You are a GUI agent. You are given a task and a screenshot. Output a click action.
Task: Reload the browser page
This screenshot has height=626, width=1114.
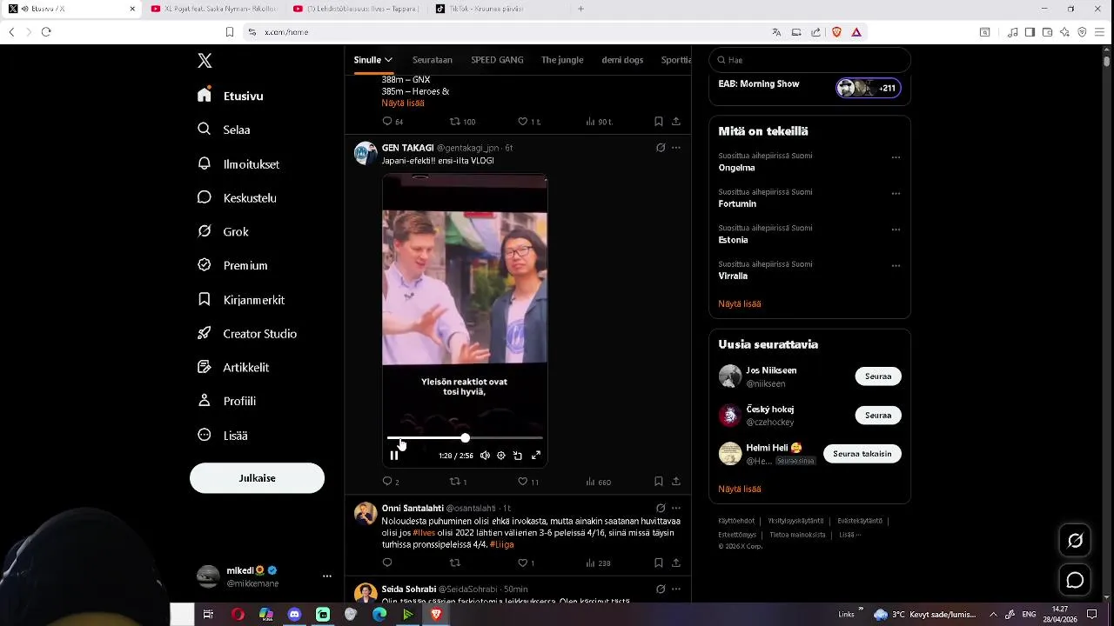pyautogui.click(x=46, y=32)
